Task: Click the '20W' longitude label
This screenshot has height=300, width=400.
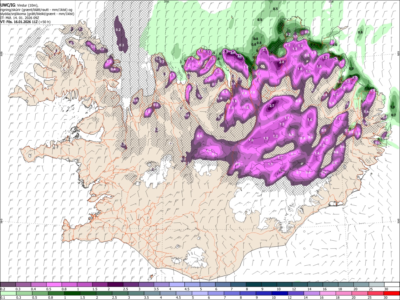Action: coord(166,2)
